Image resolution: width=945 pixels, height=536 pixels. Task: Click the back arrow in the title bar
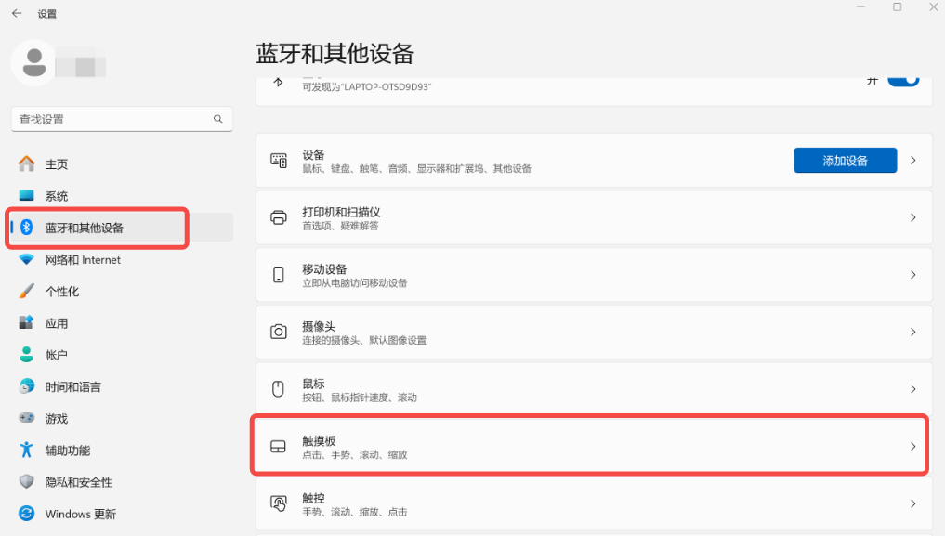[17, 14]
